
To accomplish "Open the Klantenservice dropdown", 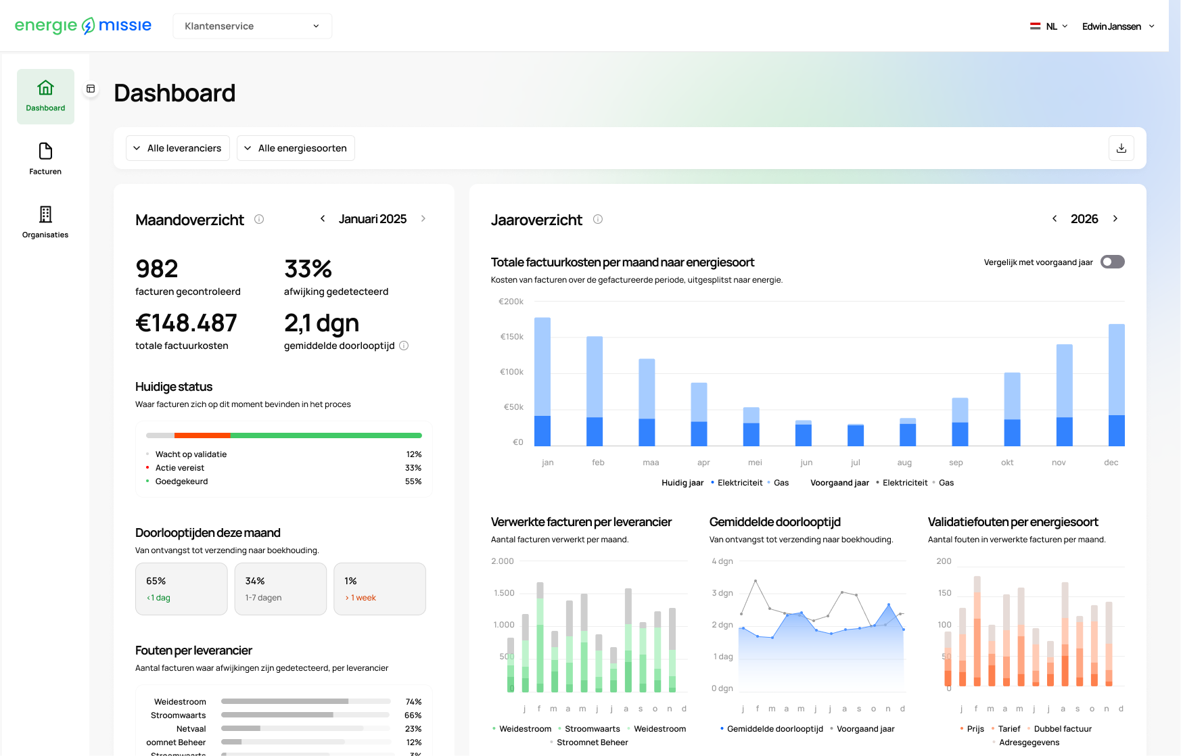I will click(252, 26).
